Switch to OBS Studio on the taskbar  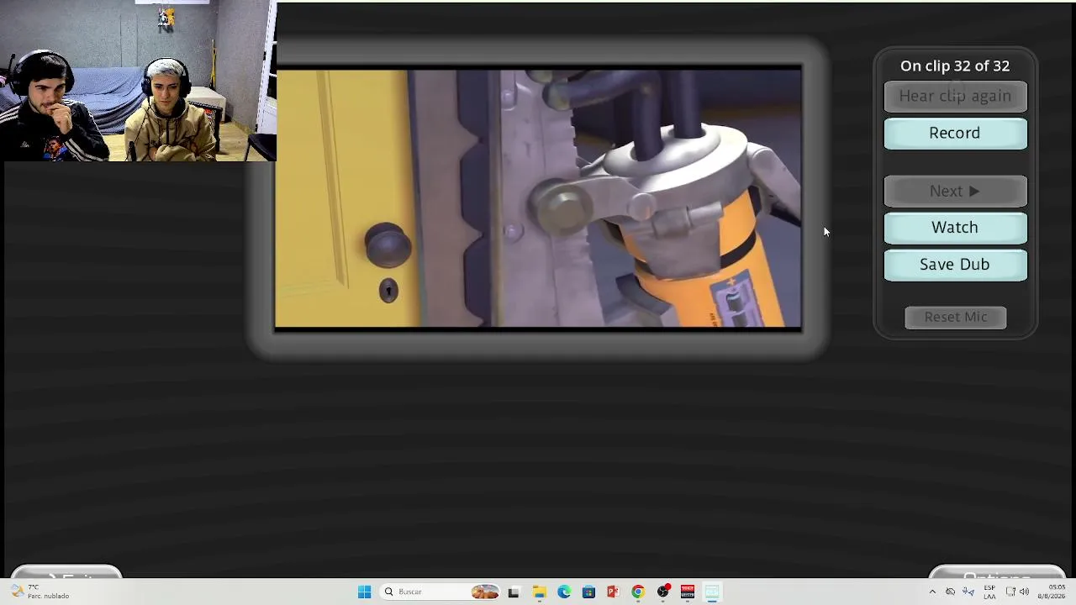click(x=663, y=592)
